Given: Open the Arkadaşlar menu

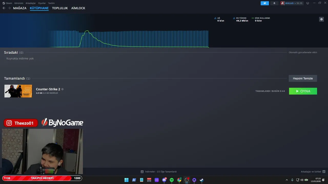Looking at the screenshot, I should (31, 3).
